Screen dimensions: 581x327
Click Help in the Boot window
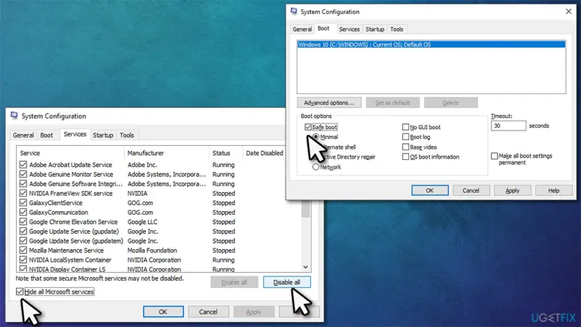coord(554,191)
